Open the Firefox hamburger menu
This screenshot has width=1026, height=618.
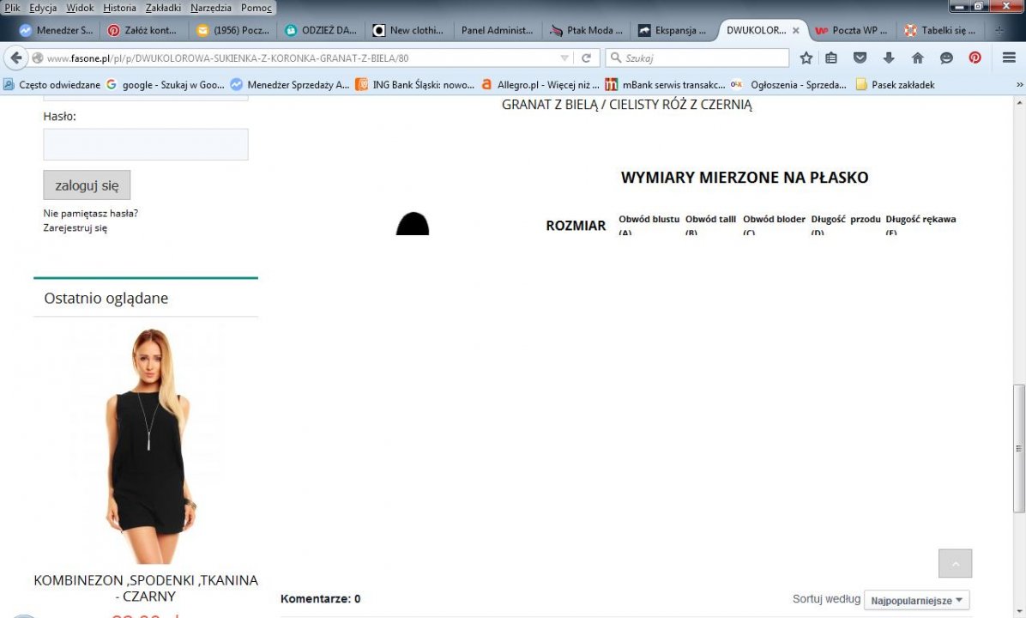1009,58
